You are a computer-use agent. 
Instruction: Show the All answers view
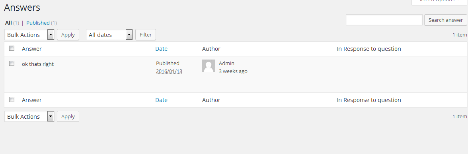pyautogui.click(x=9, y=23)
